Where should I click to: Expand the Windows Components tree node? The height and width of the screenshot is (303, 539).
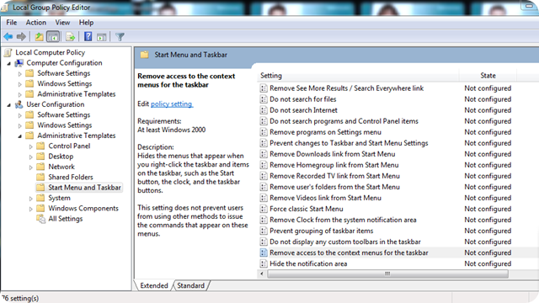point(31,209)
